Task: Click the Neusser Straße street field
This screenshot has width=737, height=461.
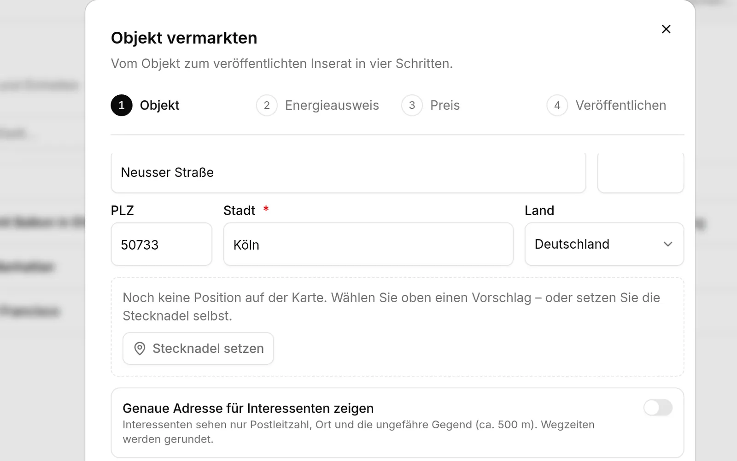Action: (348, 172)
